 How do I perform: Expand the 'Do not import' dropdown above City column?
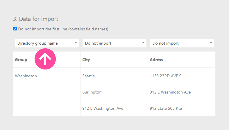point(114,43)
